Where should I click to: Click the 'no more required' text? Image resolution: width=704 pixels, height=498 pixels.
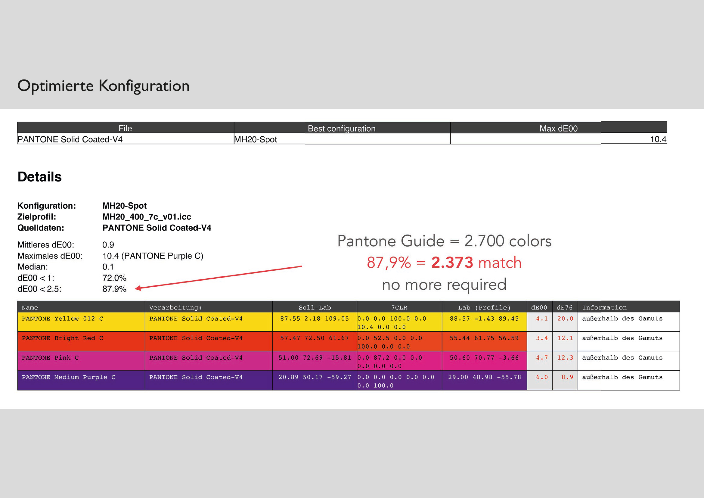click(x=444, y=285)
